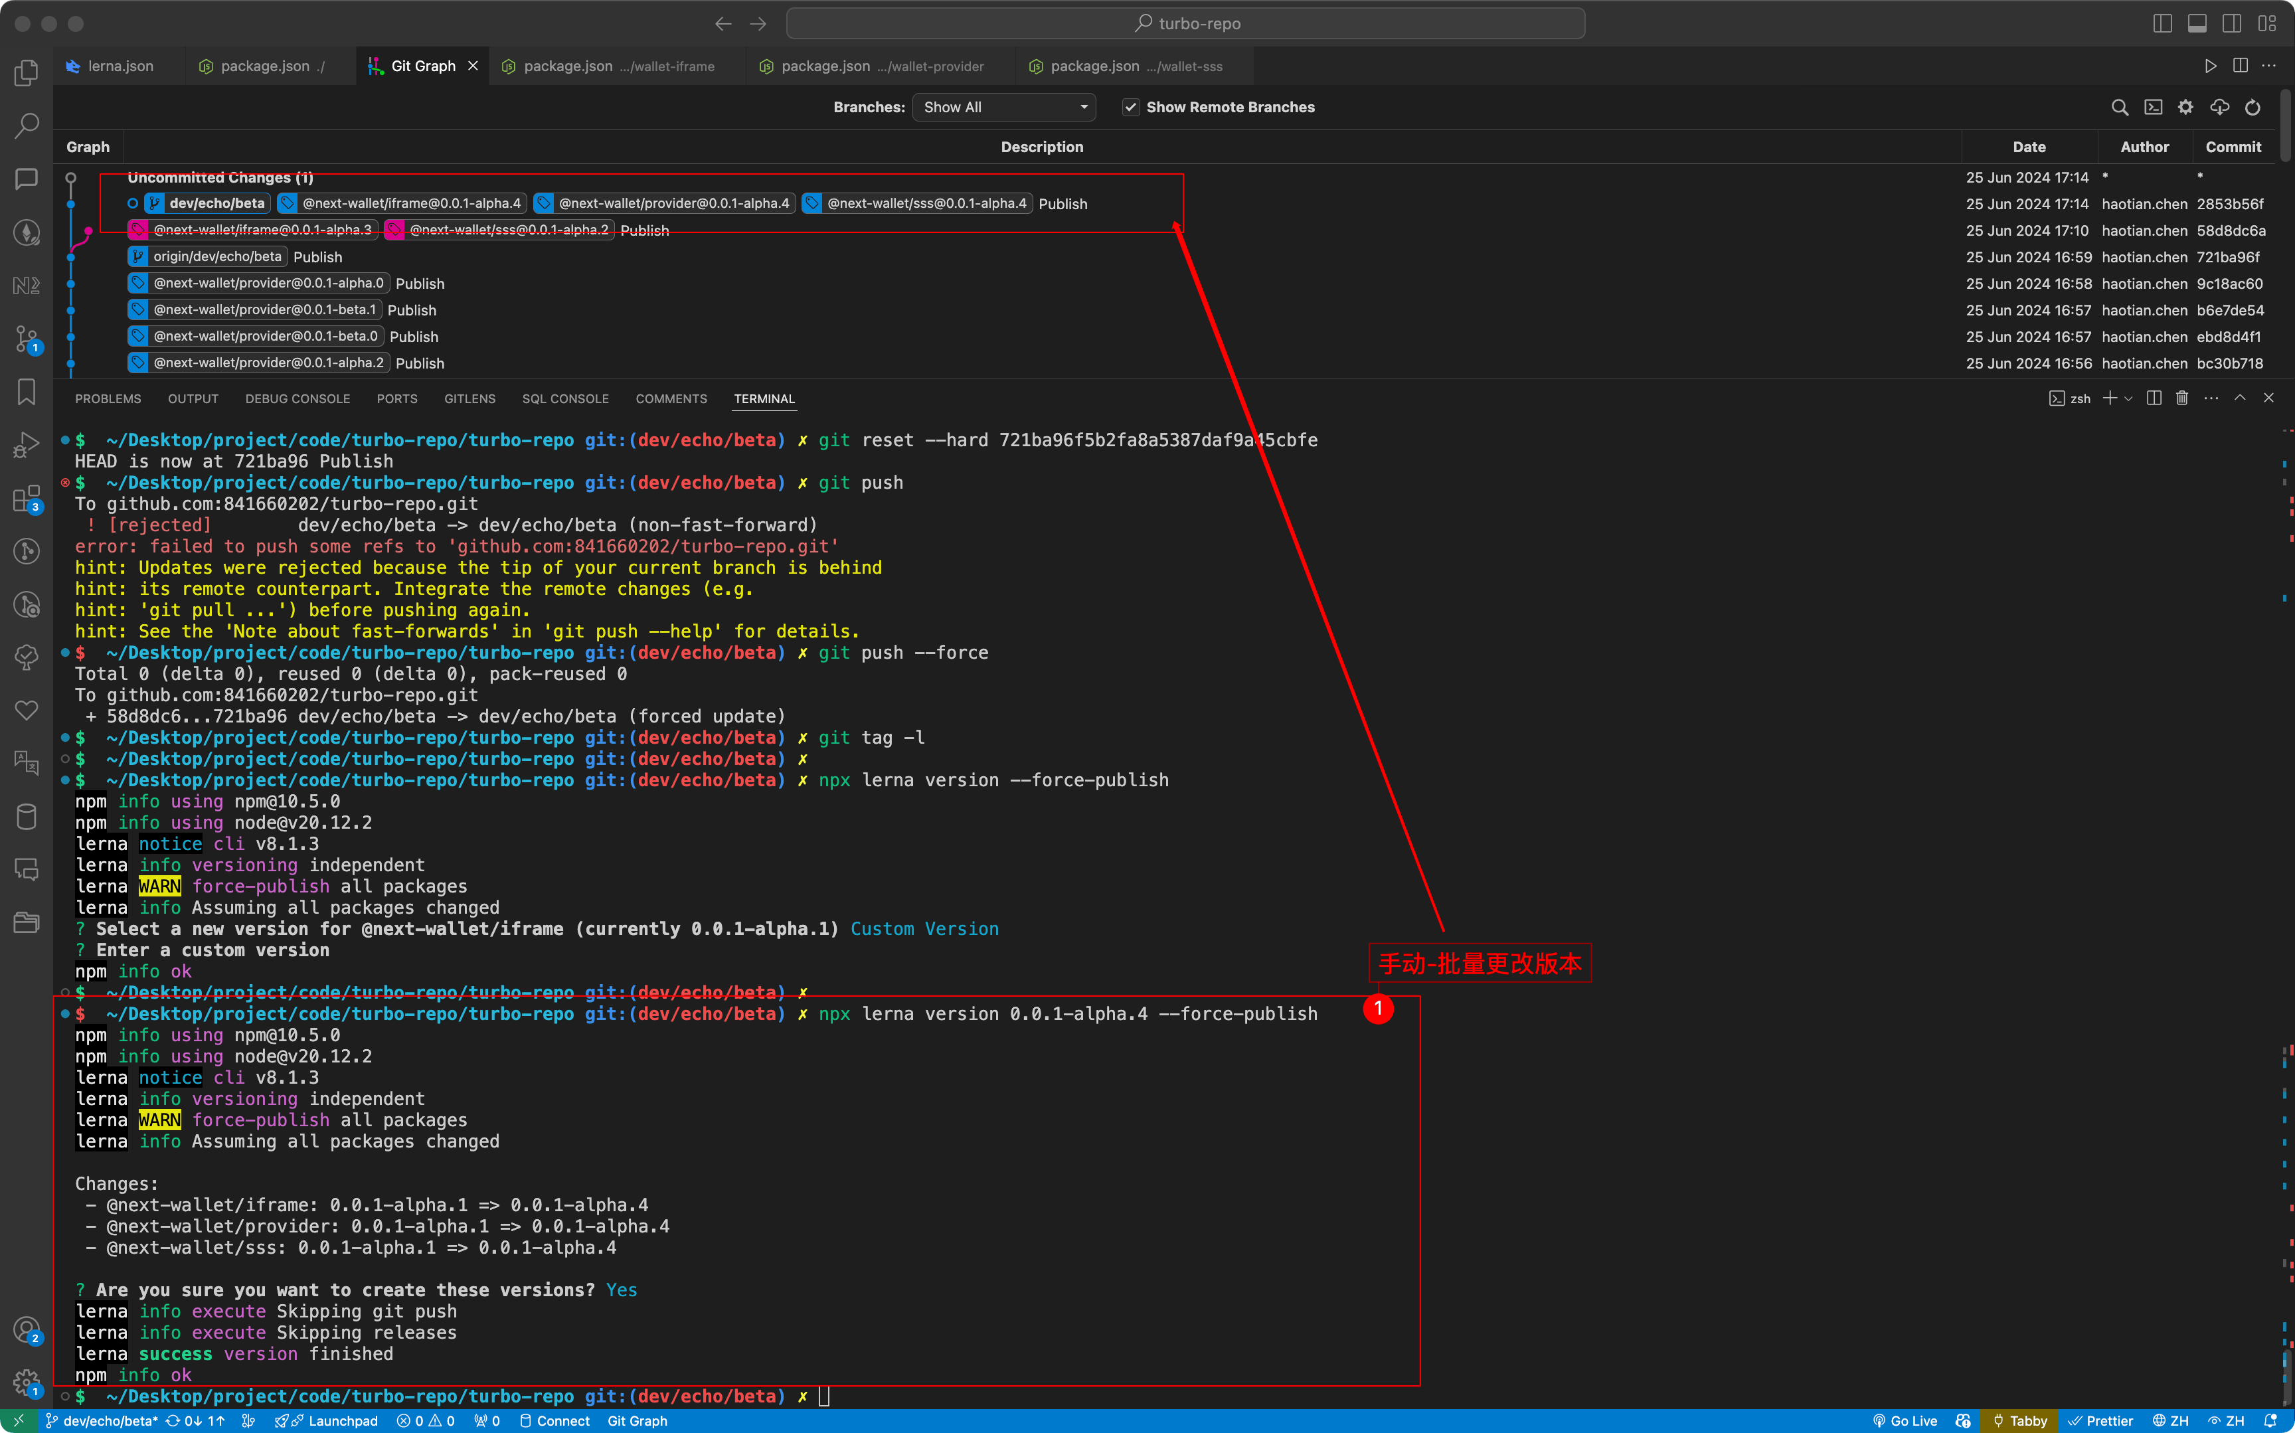This screenshot has height=1433, width=2295.
Task: Open the new terminal launch profile dropdown arrow
Action: pos(2128,398)
